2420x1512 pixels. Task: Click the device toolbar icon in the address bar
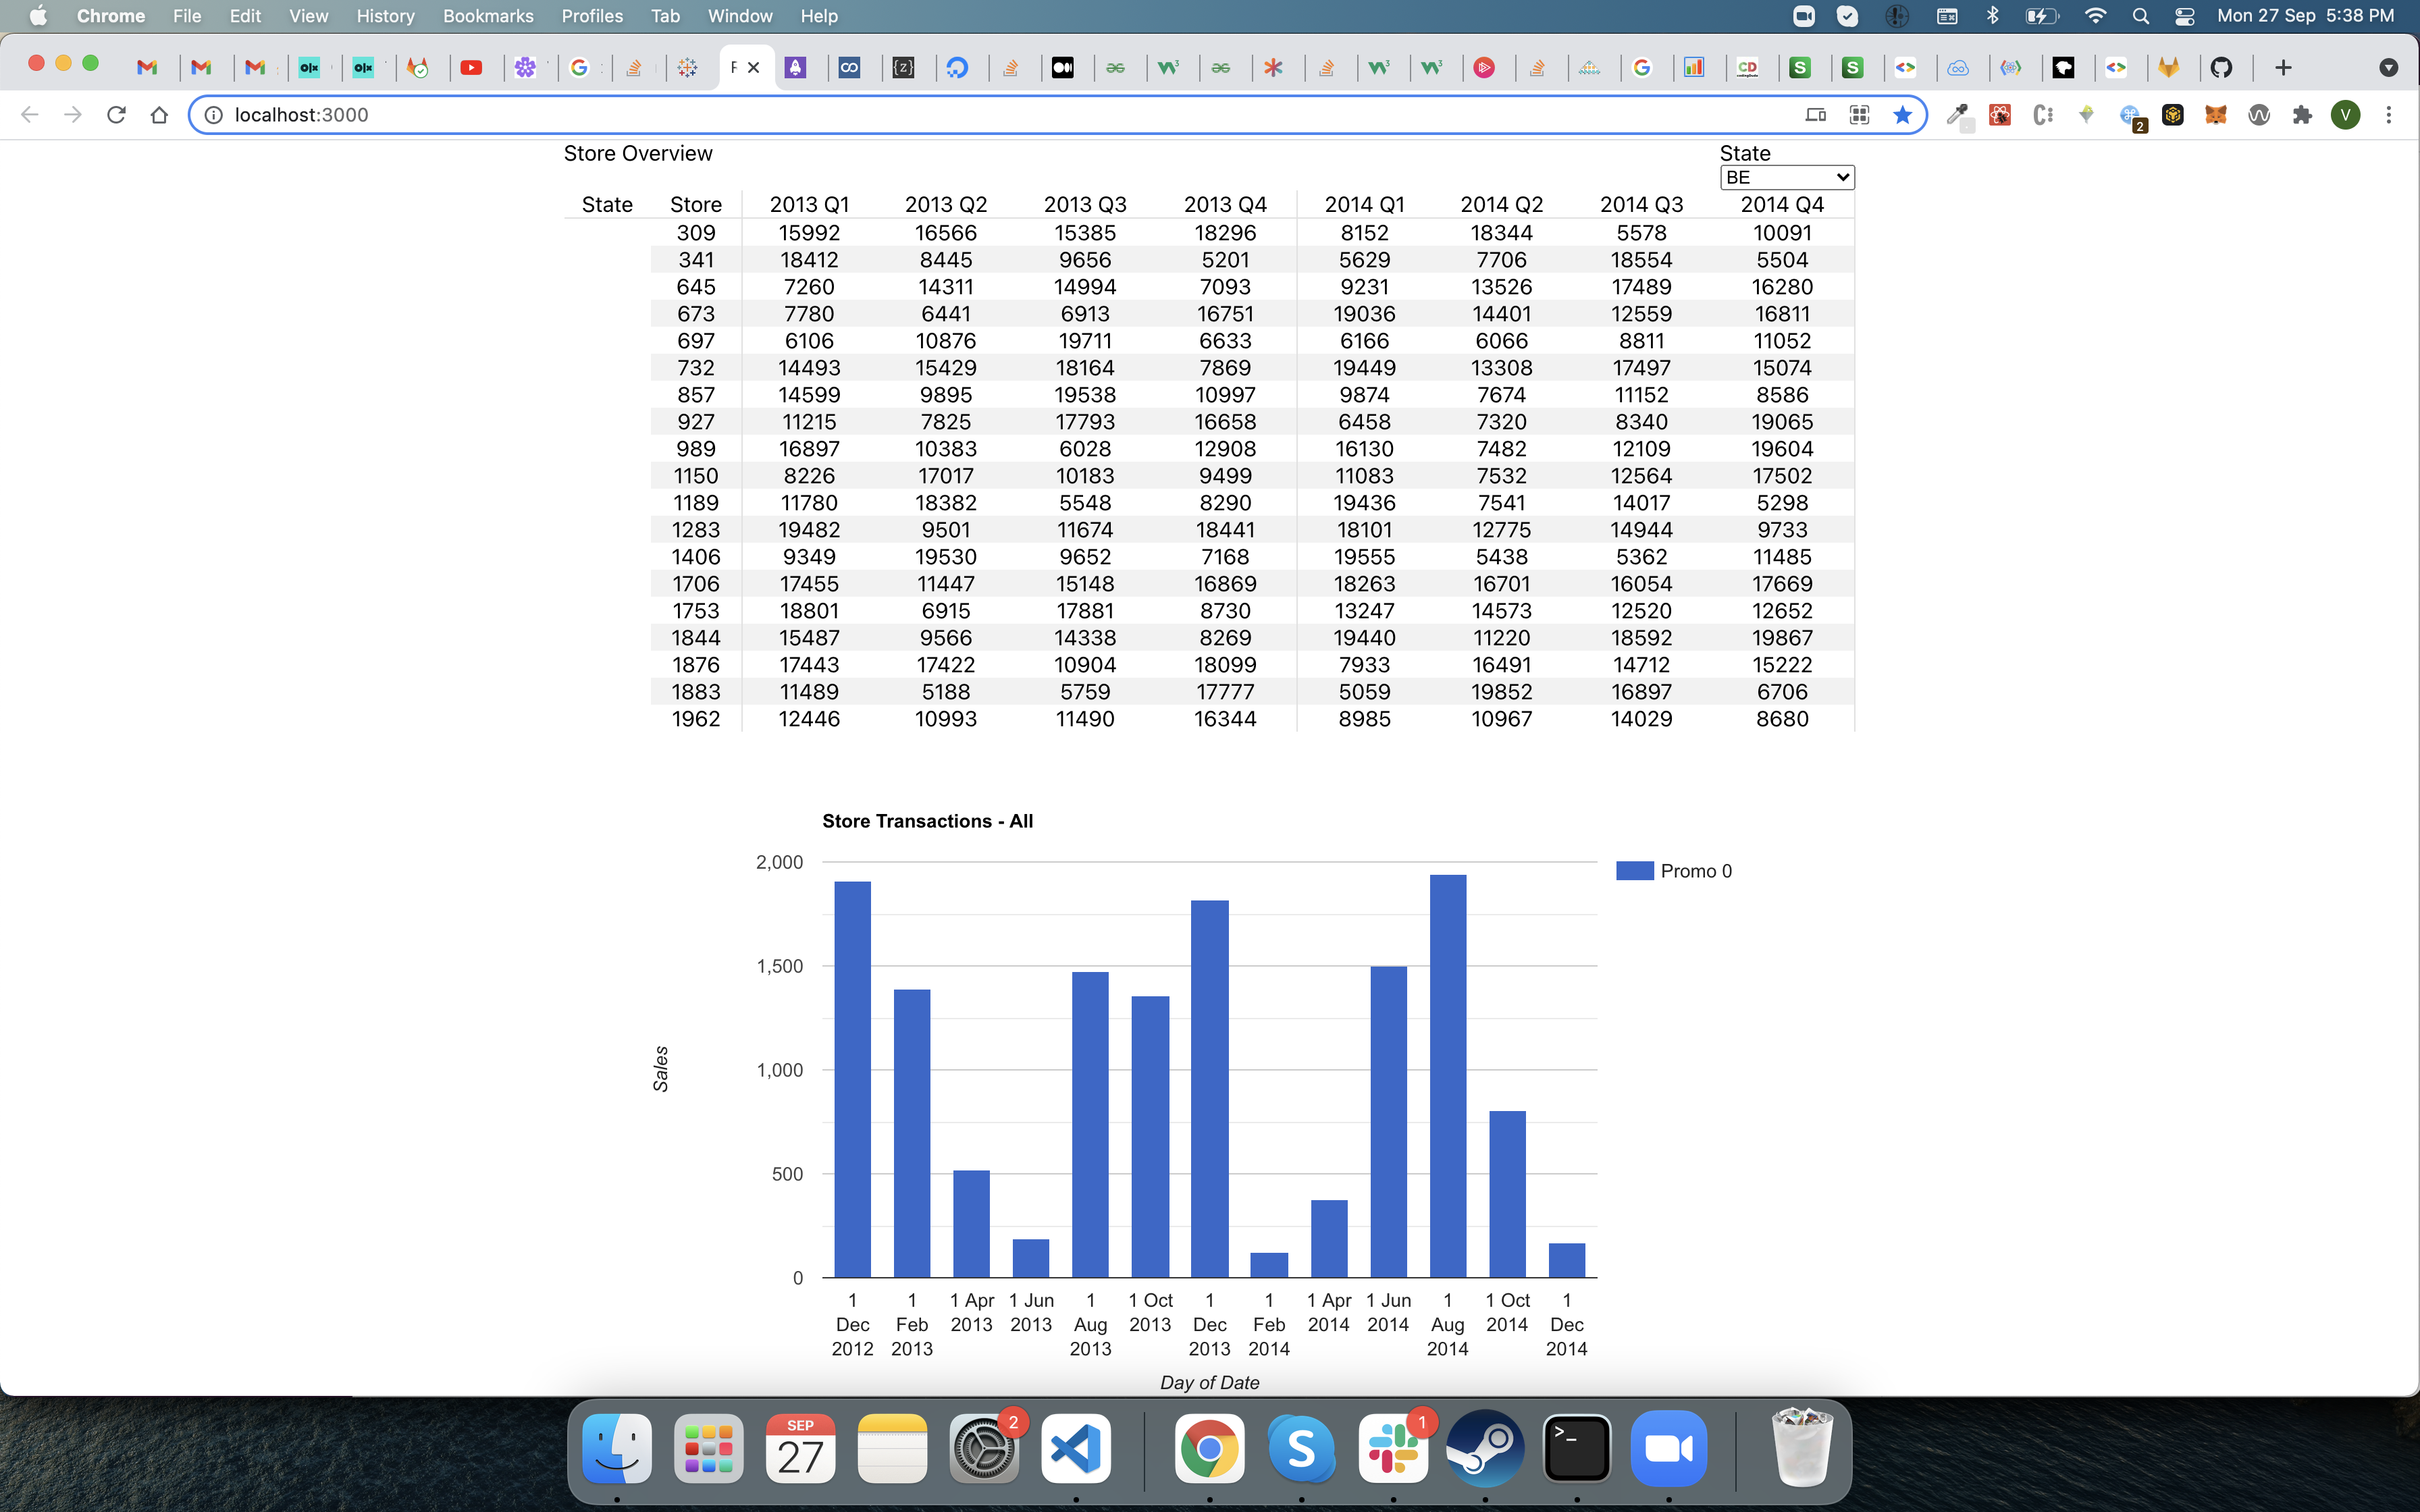click(1815, 114)
